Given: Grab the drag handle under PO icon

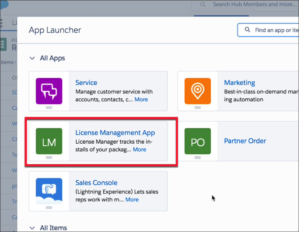Looking at the screenshot, I should [197, 157].
